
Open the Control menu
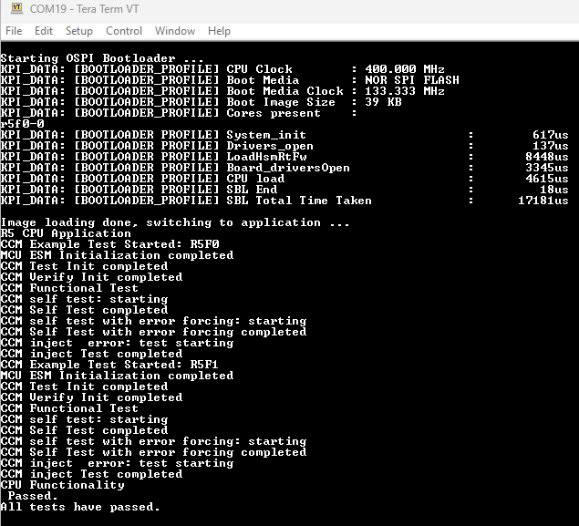pyautogui.click(x=124, y=31)
